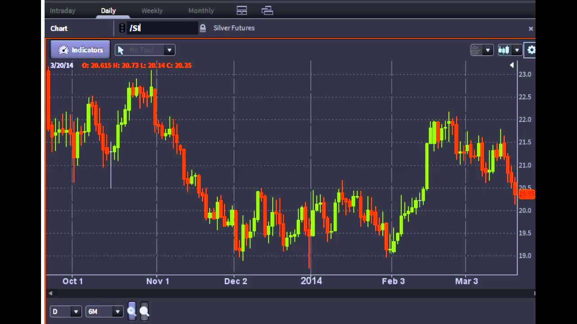Image resolution: width=577 pixels, height=324 pixels.
Task: Click the chart scrollbar left arrow
Action: [x=50, y=293]
